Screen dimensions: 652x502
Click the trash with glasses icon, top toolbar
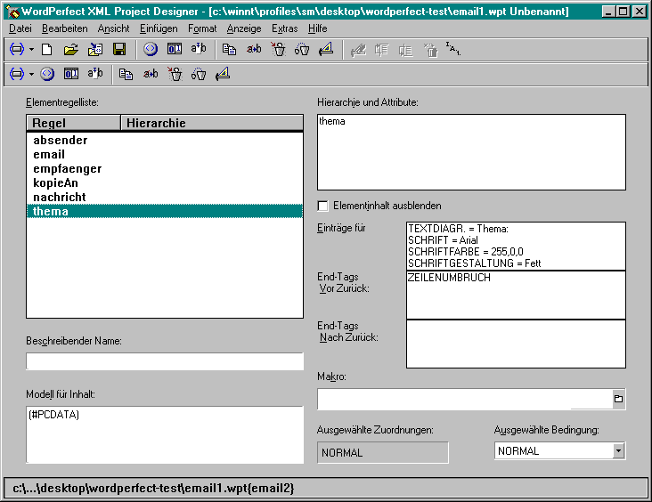coord(302,50)
